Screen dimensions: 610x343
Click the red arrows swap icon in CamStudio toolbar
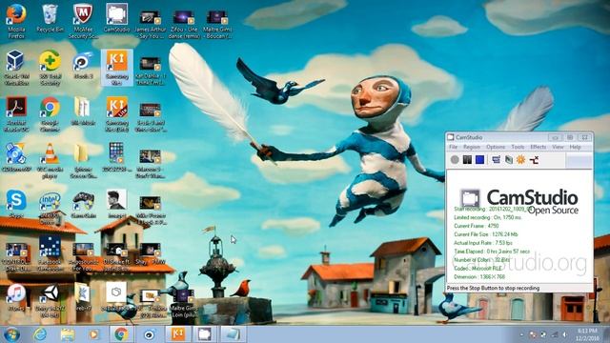pyautogui.click(x=534, y=159)
